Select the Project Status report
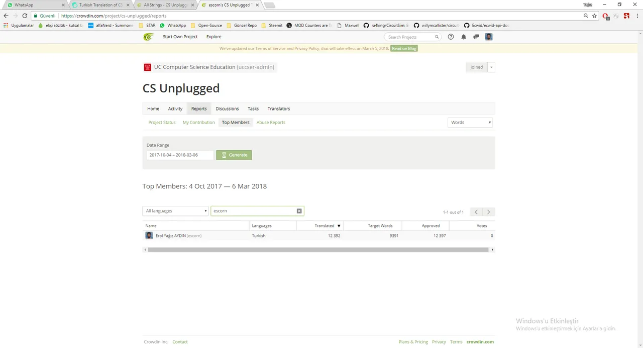This screenshot has height=348, width=643. [x=162, y=123]
